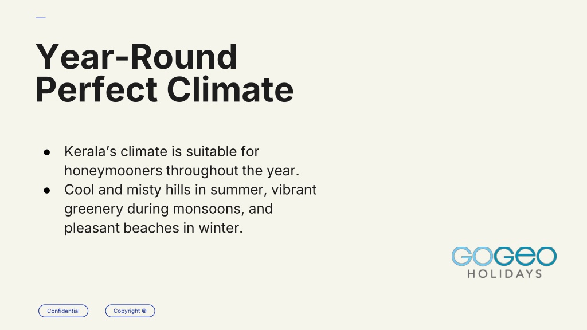Click the first bullet point marker

47,152
